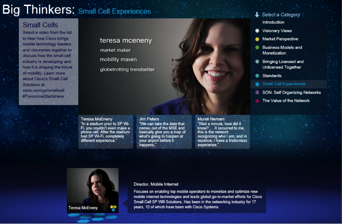Click the magenta Value of the Network hexagon

click(x=257, y=101)
